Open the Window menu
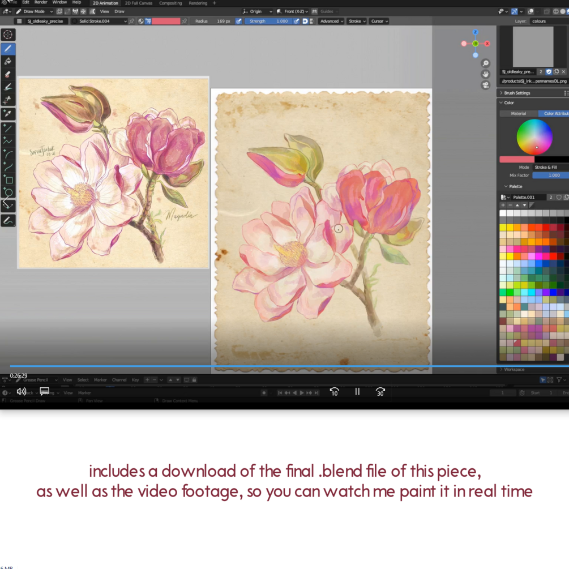Viewport: 569px width, 569px height. coord(59,2)
